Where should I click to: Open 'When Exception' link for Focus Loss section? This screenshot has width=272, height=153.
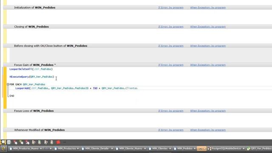pos(208,111)
